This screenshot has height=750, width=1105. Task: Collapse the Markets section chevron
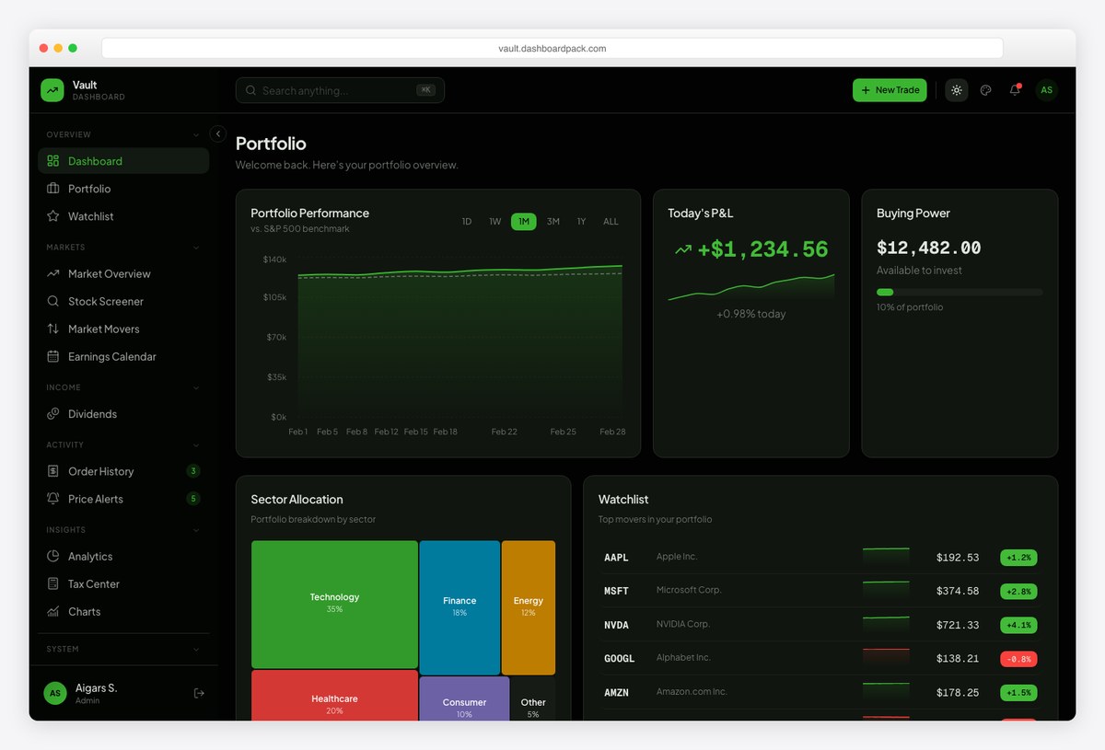196,247
